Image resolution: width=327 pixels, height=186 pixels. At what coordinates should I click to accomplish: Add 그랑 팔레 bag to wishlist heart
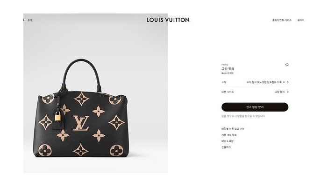pos(287,65)
